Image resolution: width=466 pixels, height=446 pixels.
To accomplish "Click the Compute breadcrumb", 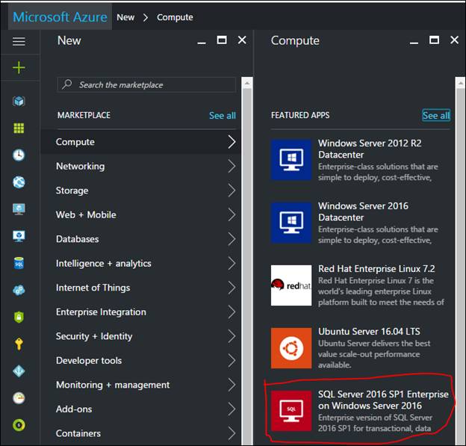I will click(x=175, y=17).
